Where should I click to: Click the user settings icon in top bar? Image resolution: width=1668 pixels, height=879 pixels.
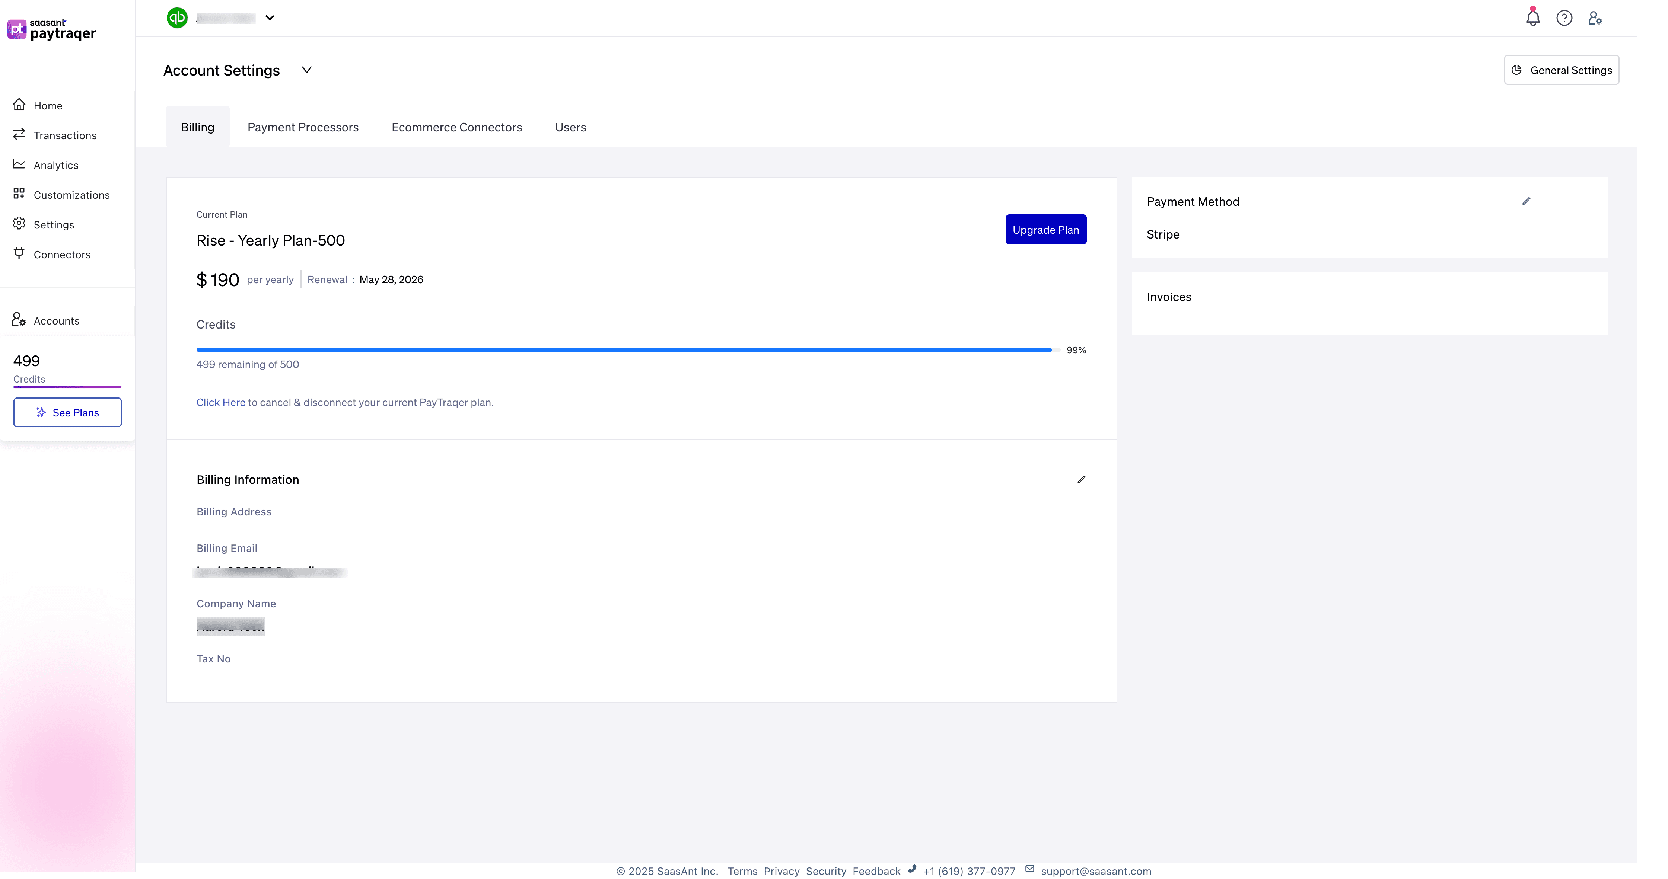1595,17
